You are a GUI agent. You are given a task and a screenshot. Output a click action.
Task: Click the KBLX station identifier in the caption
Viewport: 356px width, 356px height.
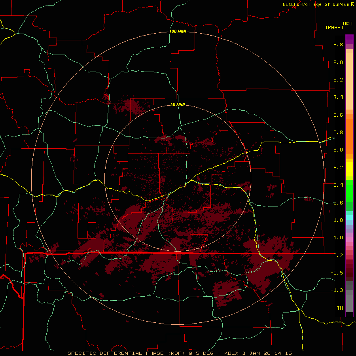click(232, 353)
